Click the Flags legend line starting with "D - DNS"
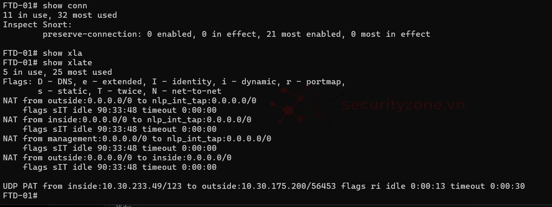The image size is (552, 207). (x=174, y=82)
